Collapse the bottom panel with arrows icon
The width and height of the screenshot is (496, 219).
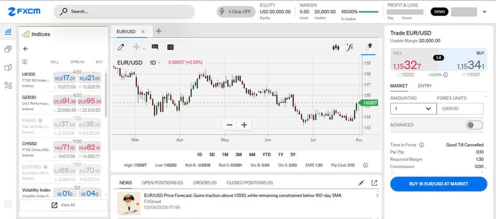361,183
